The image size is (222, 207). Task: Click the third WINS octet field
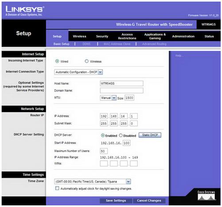(124, 163)
